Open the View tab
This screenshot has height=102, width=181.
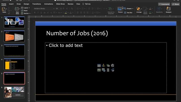(78, 4)
